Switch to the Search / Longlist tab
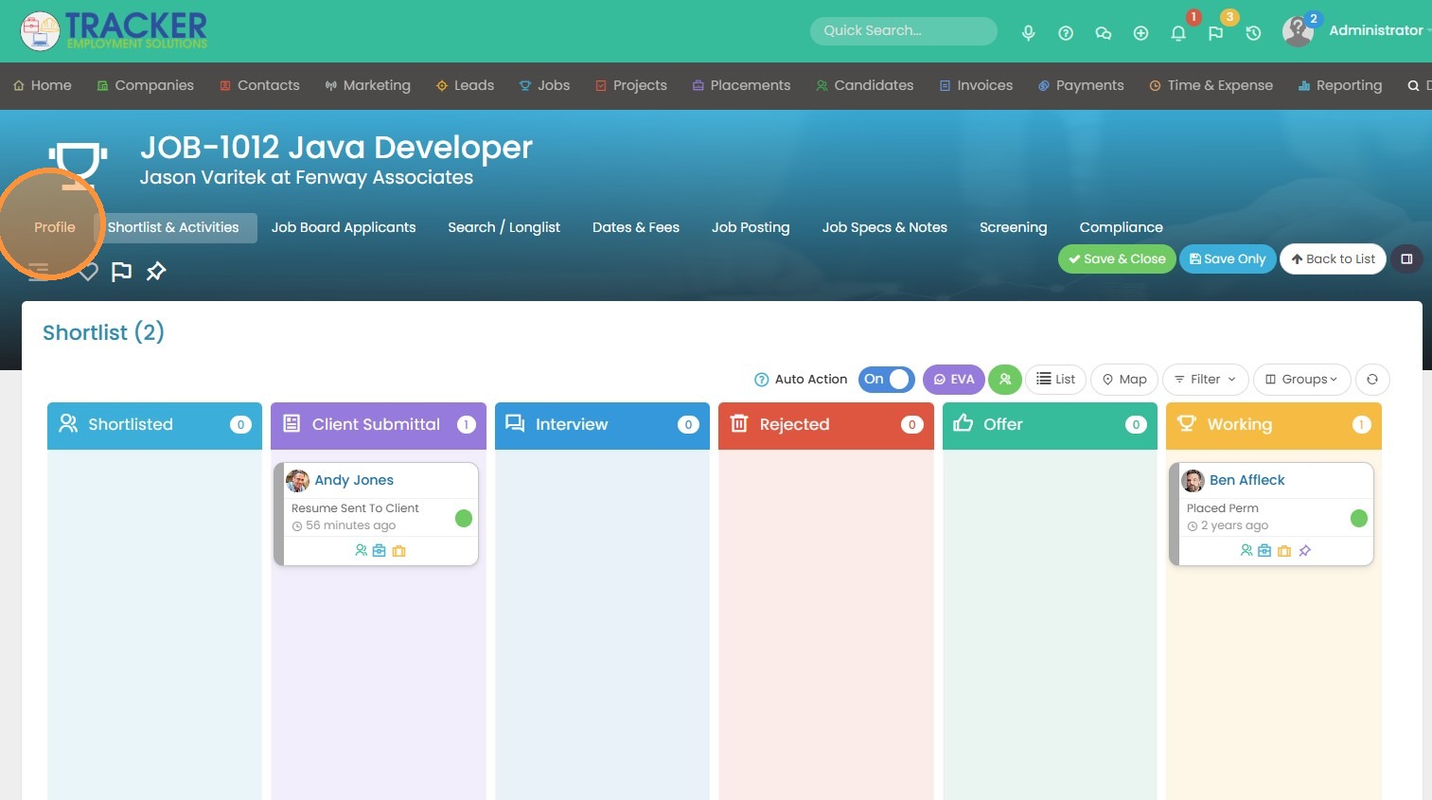 (x=504, y=227)
